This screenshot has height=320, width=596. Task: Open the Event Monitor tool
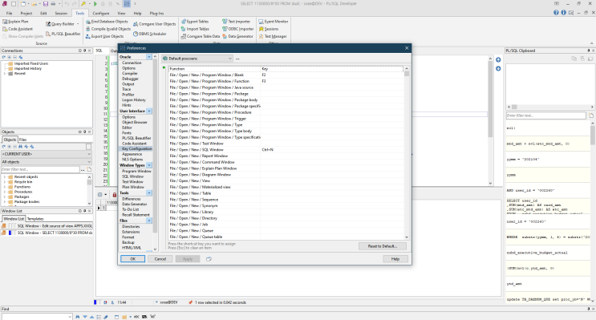point(274,22)
